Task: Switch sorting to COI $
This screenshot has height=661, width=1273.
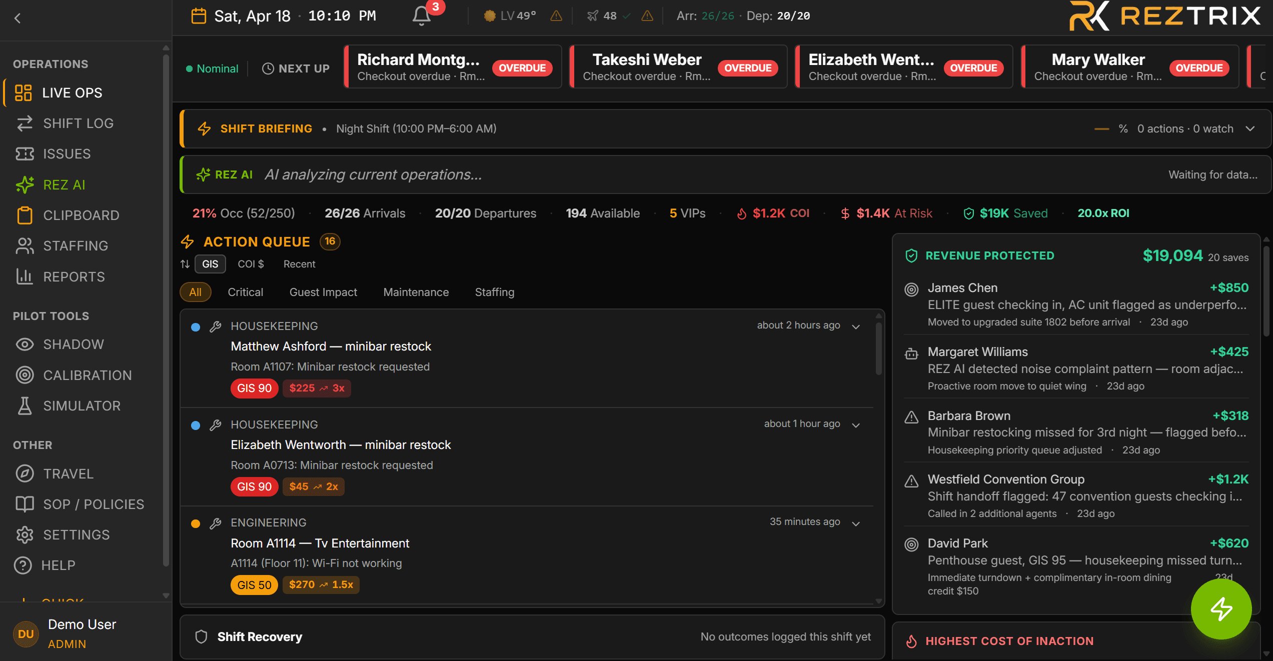Action: coord(251,264)
